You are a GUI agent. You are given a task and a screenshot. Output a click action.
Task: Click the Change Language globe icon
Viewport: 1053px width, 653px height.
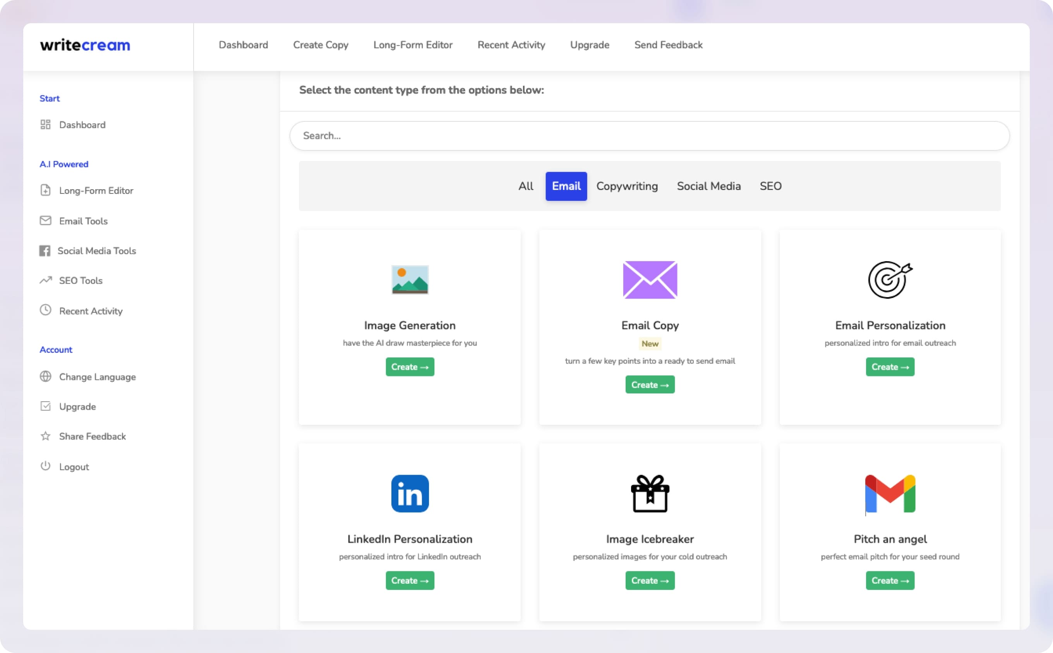[x=46, y=377]
